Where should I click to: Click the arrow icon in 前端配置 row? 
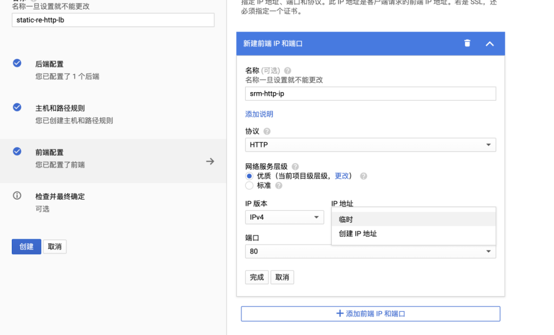[x=210, y=161]
